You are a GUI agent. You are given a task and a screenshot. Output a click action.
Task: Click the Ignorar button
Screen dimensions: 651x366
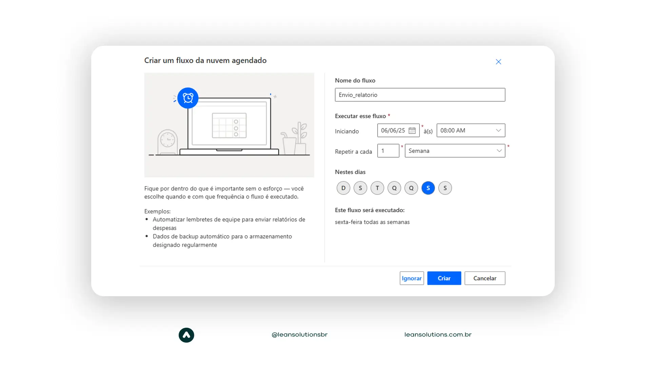[x=412, y=278]
